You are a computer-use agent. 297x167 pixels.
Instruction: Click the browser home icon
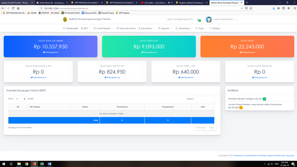click(x=18, y=8)
